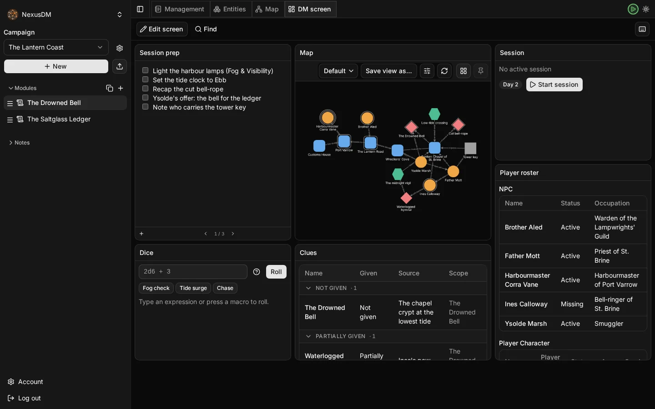This screenshot has width=655, height=409.
Task: Refresh the map view
Action: click(x=444, y=71)
